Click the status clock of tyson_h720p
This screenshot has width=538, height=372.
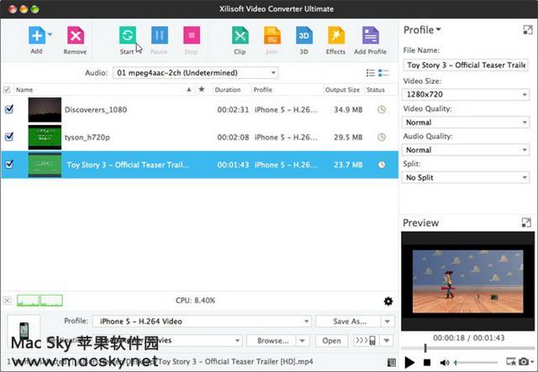(x=382, y=137)
